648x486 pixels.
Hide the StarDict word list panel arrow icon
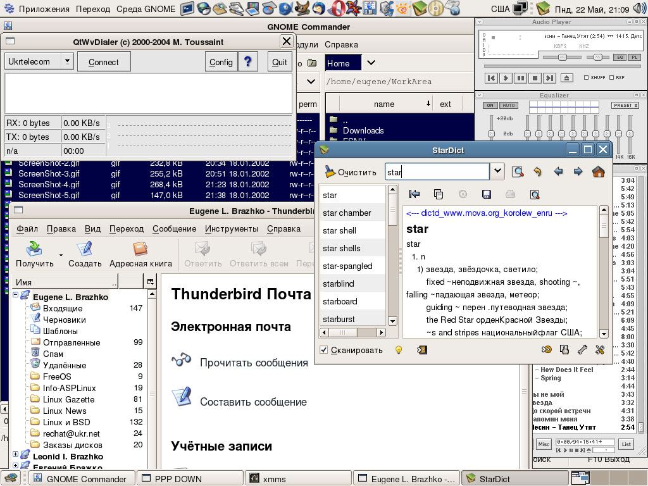point(414,194)
